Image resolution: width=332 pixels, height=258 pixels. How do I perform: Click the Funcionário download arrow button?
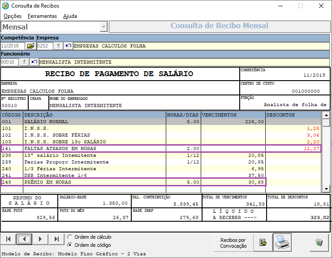point(24,62)
